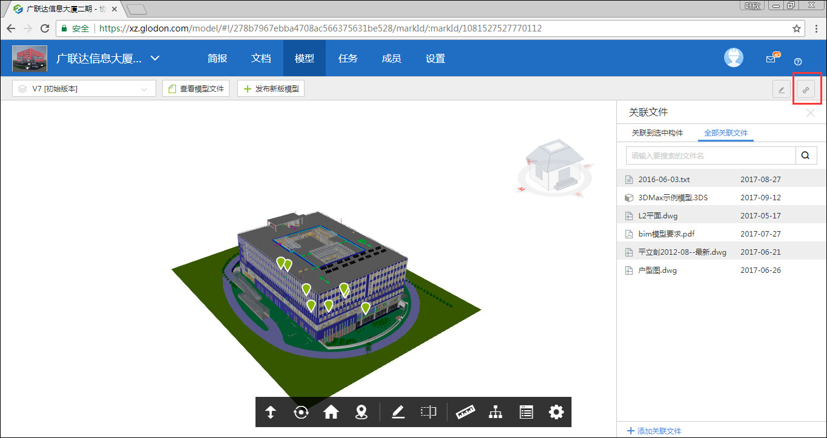Viewport: 827px width, 438px height.
Task: Click the 添加关联文件 link
Action: (654, 431)
